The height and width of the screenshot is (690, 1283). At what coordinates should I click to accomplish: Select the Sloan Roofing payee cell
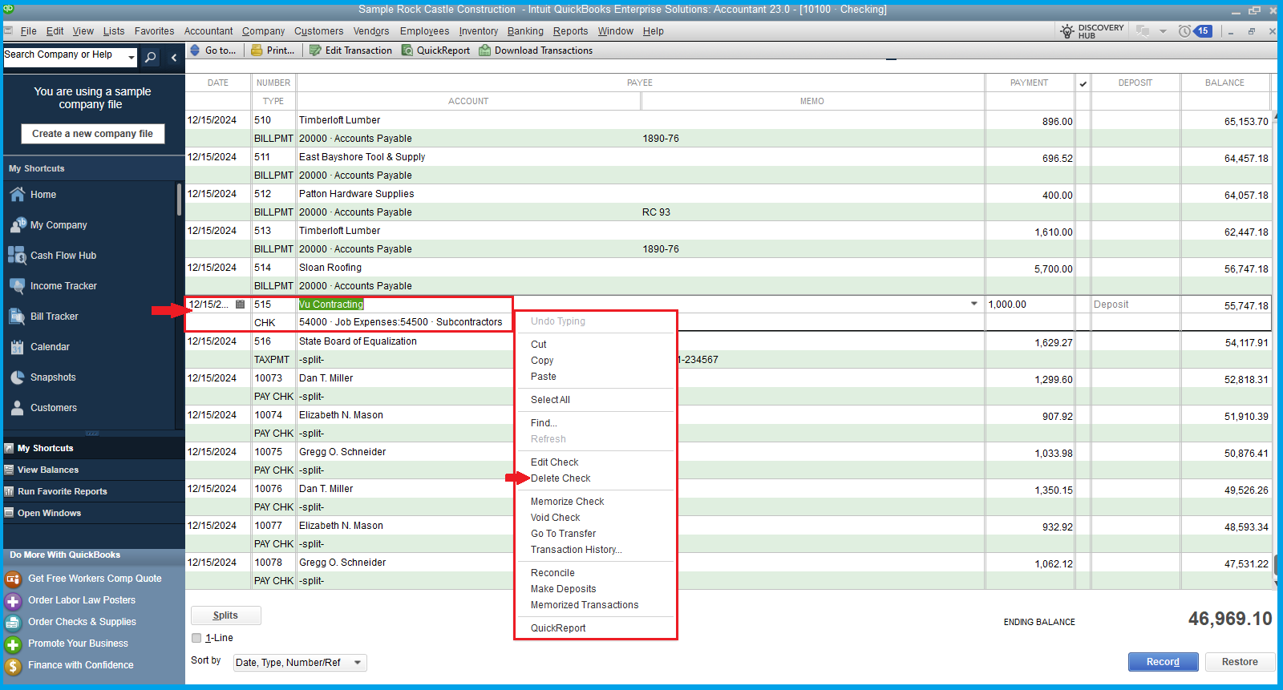(x=330, y=268)
